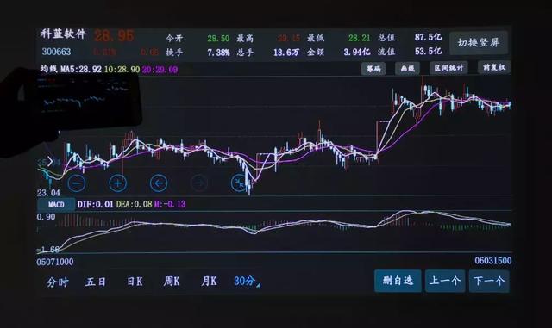Select the low price label 23.04
This screenshot has width=552, height=328.
tap(48, 193)
